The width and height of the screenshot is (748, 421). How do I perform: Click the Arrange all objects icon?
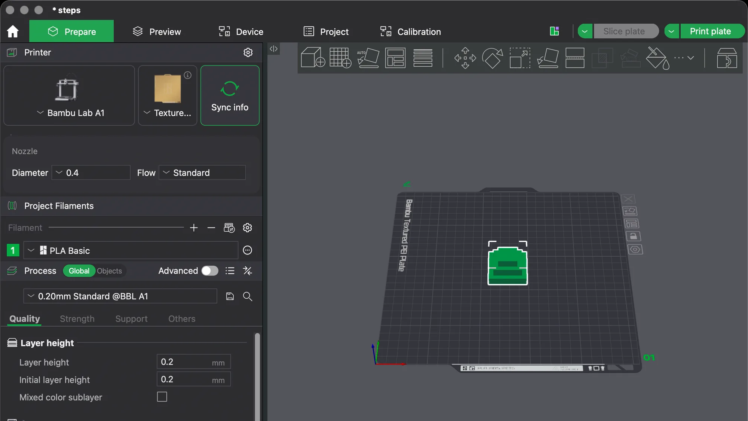[x=395, y=58]
